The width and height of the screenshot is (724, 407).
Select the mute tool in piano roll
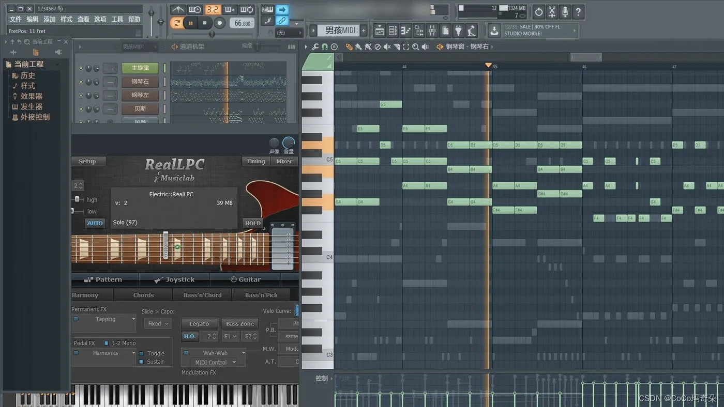click(387, 47)
